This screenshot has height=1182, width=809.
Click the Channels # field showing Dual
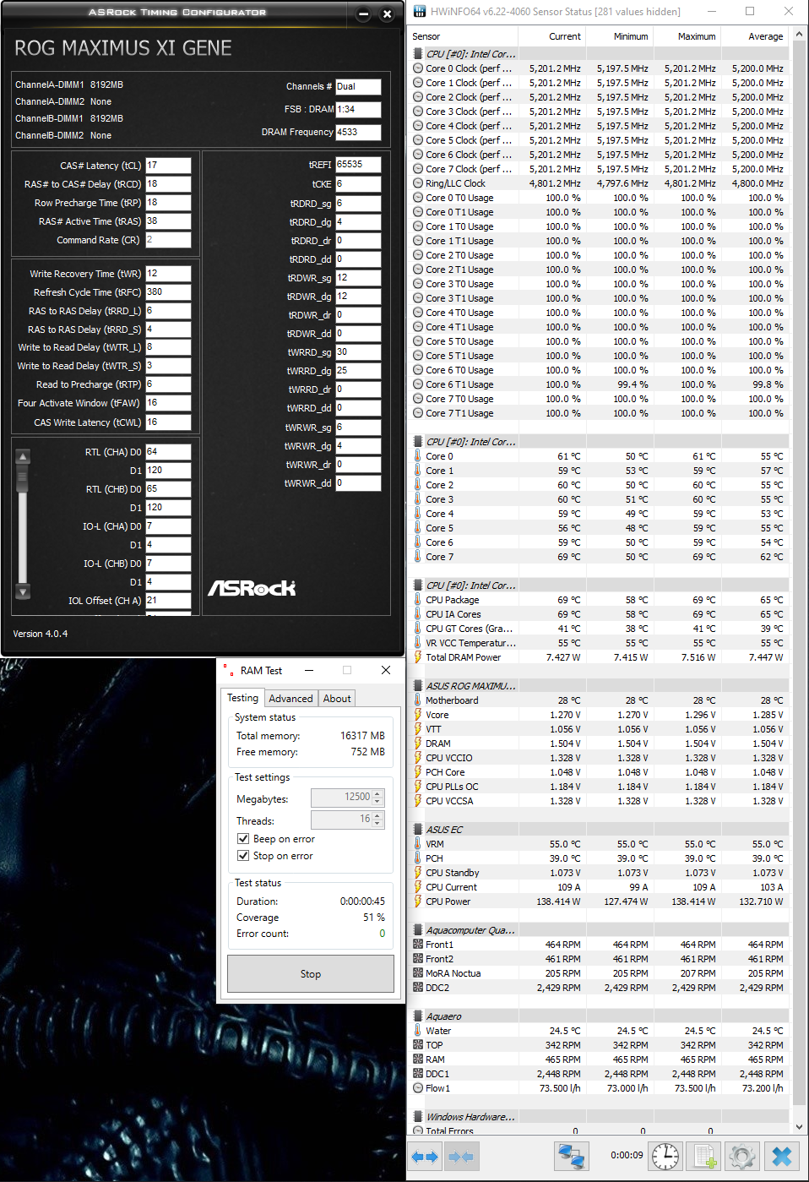[358, 86]
